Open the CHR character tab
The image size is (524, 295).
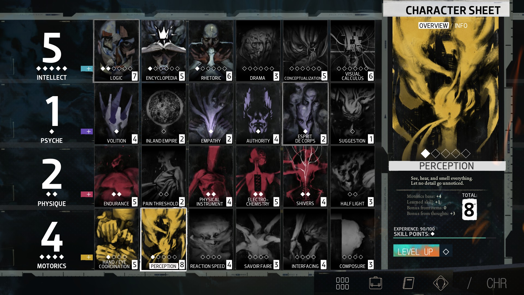(496, 283)
